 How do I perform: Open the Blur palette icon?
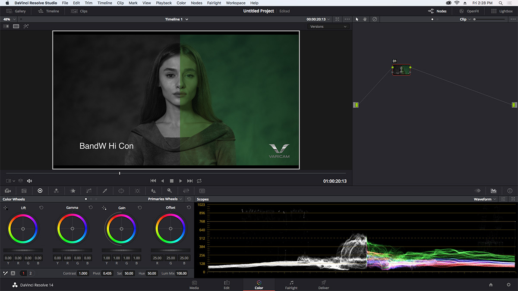(153, 191)
